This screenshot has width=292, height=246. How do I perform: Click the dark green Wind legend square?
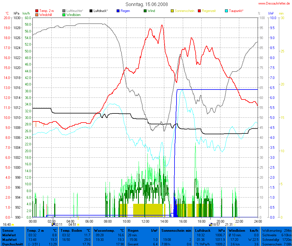[145, 11]
